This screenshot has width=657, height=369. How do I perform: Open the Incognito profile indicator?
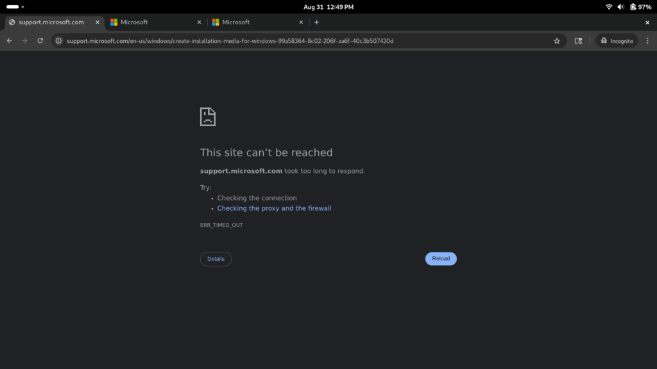[617, 40]
